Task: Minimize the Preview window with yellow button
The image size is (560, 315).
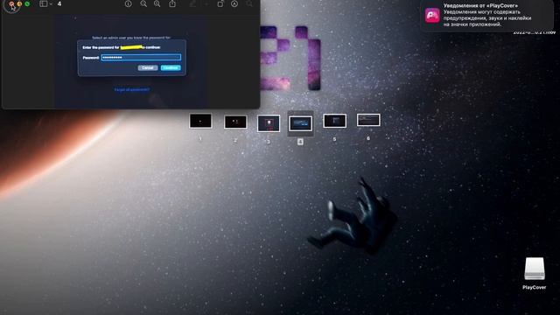Action: 19,3
